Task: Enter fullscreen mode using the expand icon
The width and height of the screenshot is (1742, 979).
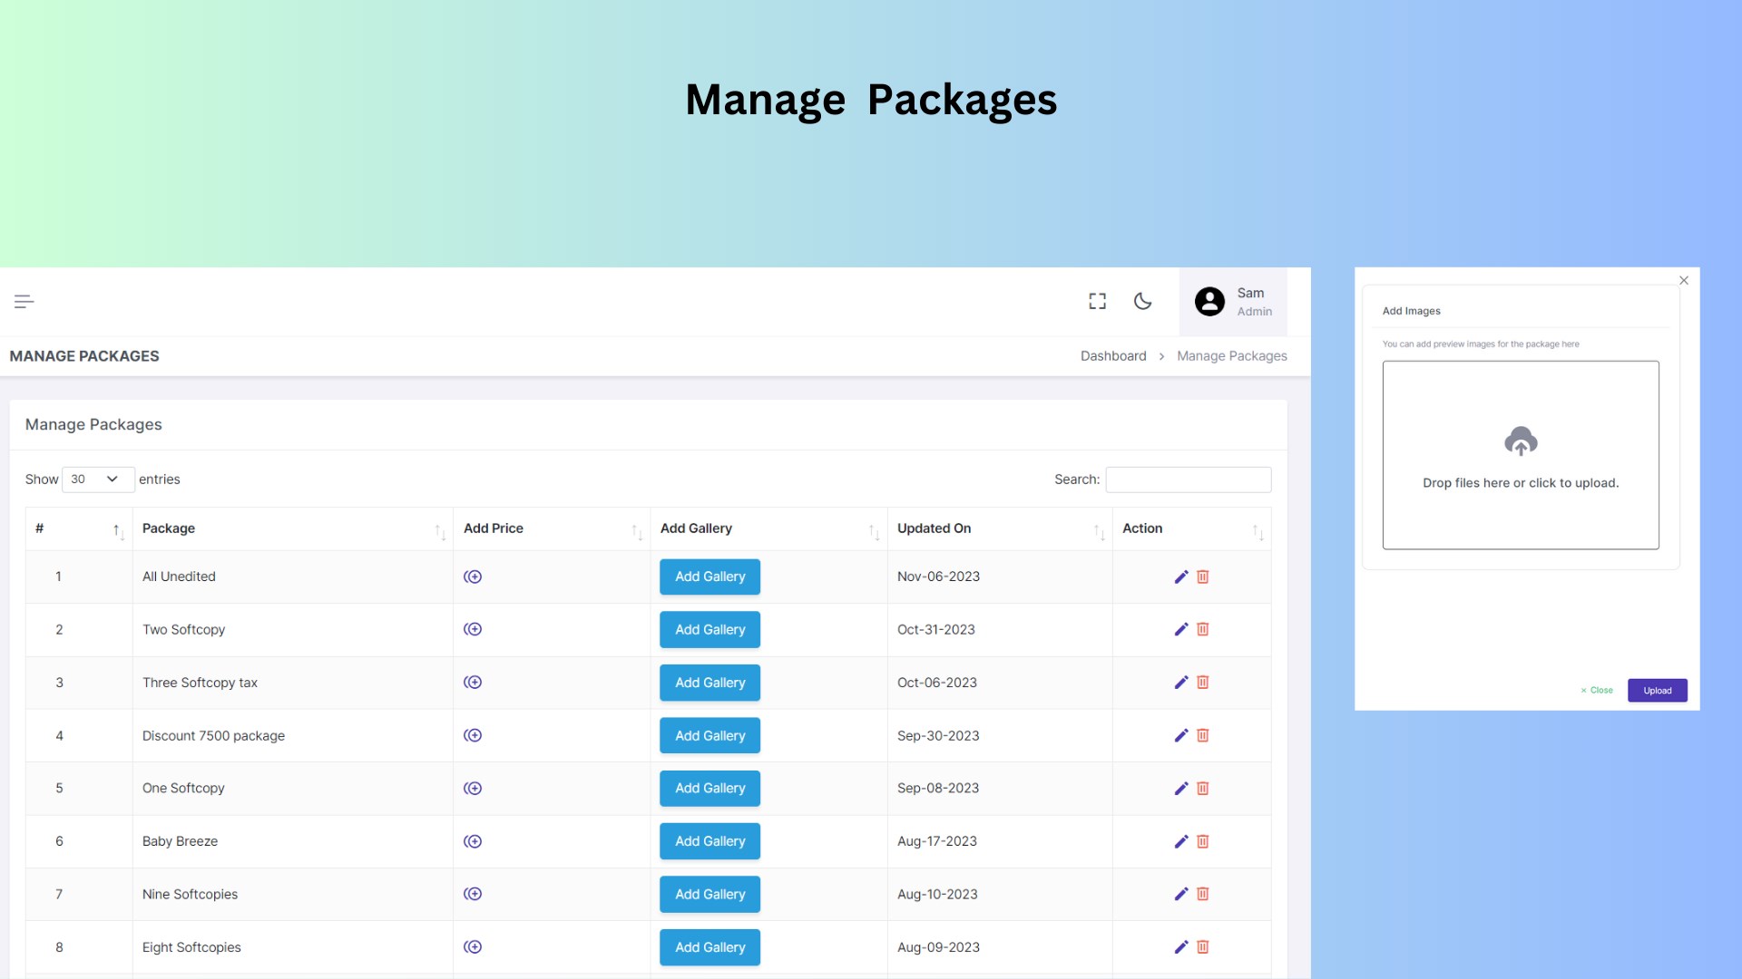Action: pyautogui.click(x=1097, y=301)
